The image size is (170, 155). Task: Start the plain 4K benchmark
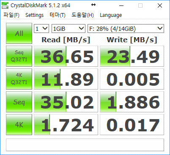(x=19, y=125)
